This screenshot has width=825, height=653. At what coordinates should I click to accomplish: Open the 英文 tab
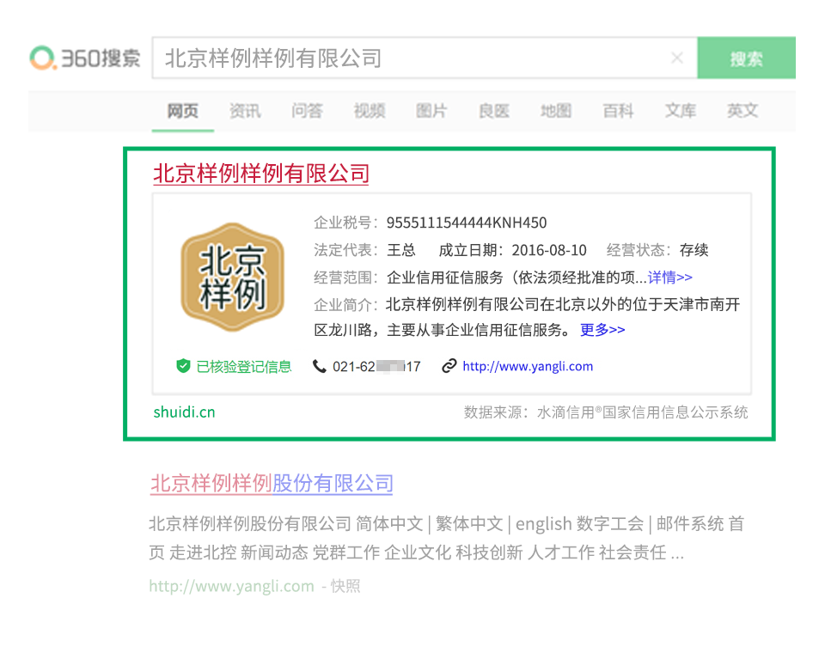click(742, 111)
